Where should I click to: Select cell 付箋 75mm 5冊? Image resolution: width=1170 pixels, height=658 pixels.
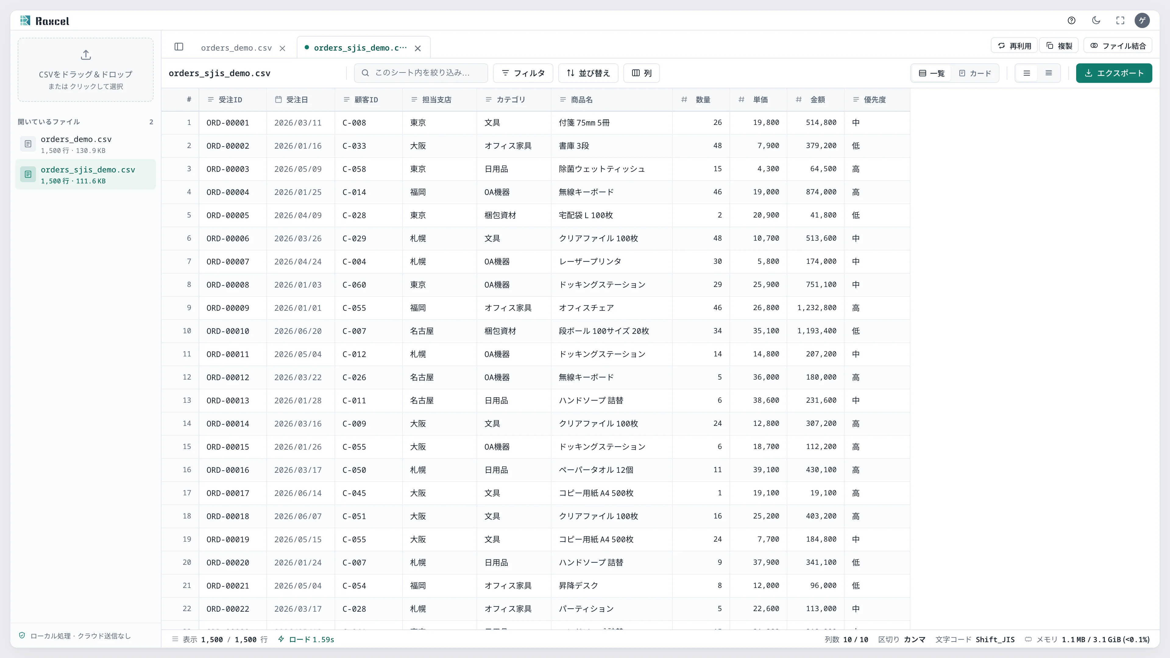612,122
